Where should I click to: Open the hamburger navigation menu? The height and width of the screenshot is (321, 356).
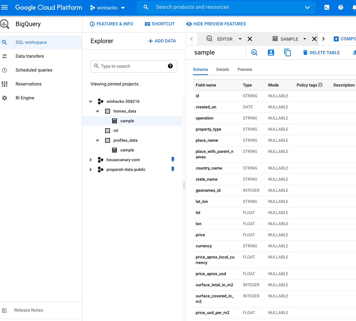(x=5, y=8)
